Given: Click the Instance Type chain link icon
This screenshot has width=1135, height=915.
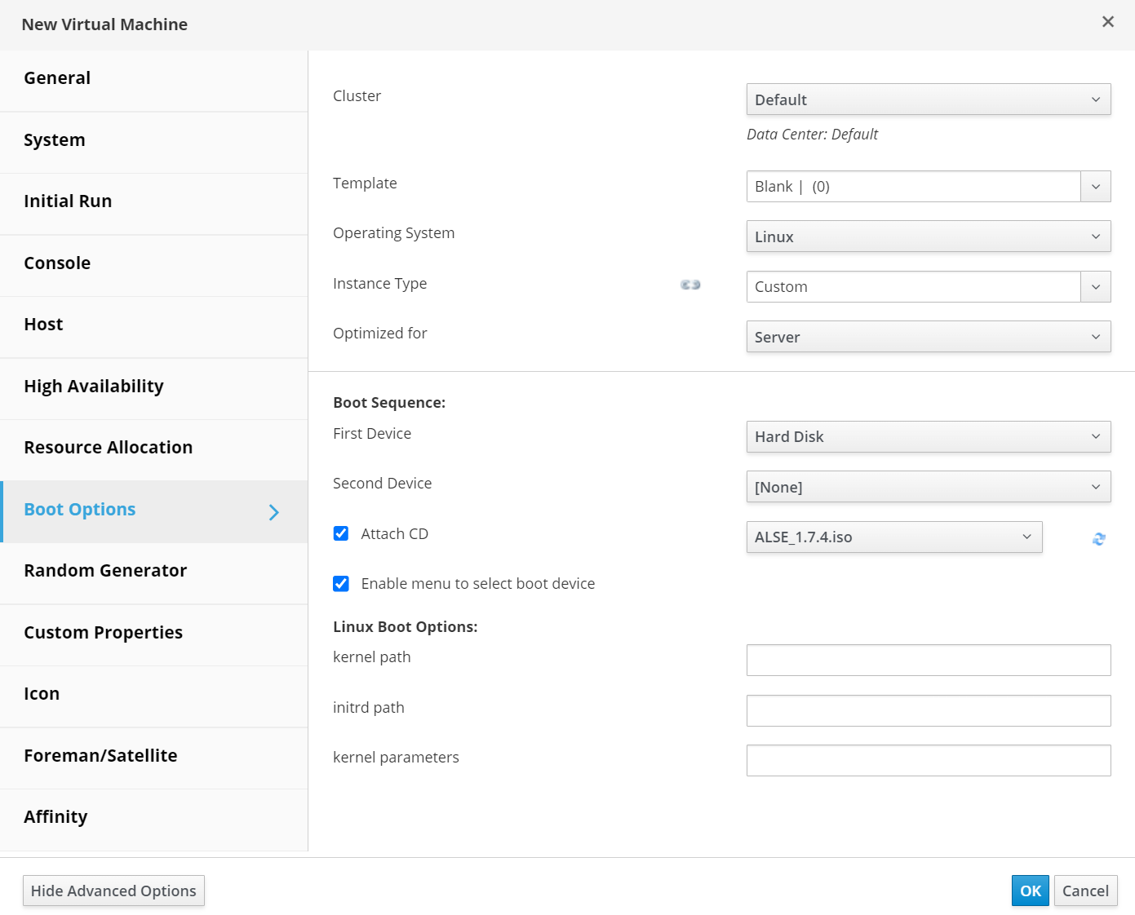Looking at the screenshot, I should tap(690, 285).
